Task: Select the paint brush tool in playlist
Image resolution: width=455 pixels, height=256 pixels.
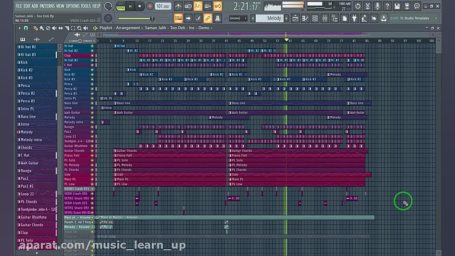Action: pos(42,28)
